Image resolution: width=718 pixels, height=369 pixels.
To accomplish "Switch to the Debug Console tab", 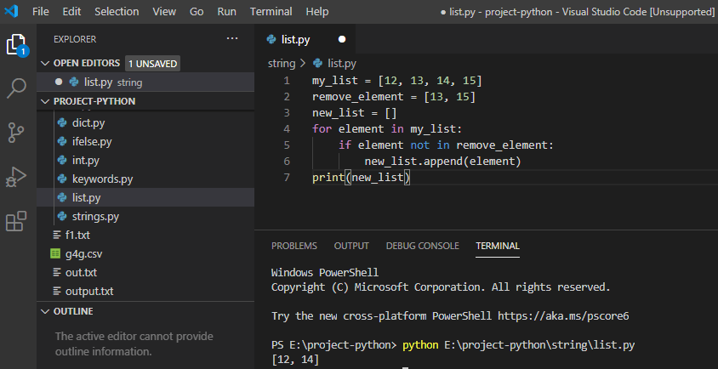I will 422,246.
